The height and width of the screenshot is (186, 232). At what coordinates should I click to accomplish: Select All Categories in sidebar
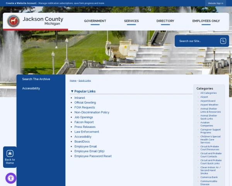[208, 93]
